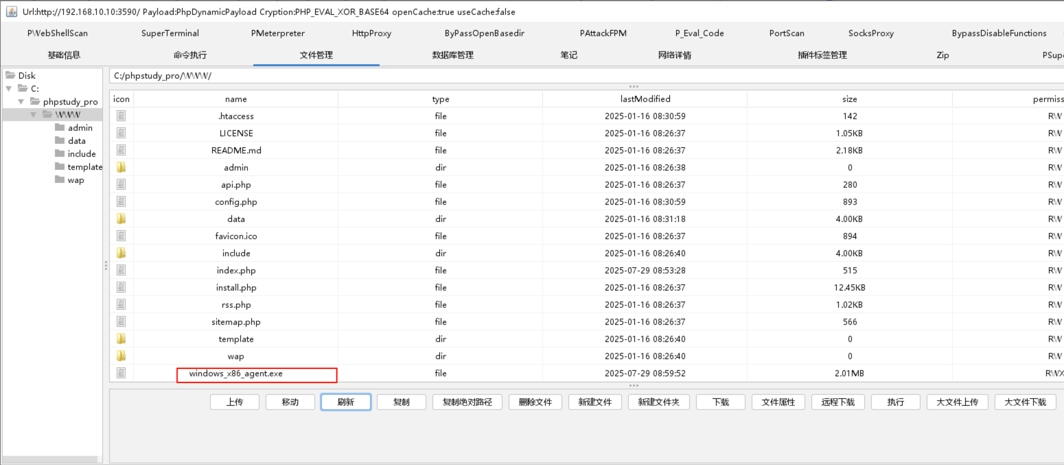This screenshot has width=1064, height=465.
Task: Click the file icon beside favicon.ico
Action: point(121,236)
